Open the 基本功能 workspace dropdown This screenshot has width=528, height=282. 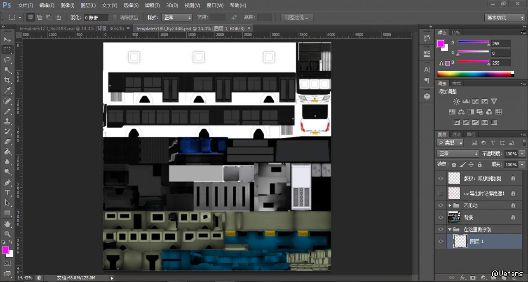point(505,18)
